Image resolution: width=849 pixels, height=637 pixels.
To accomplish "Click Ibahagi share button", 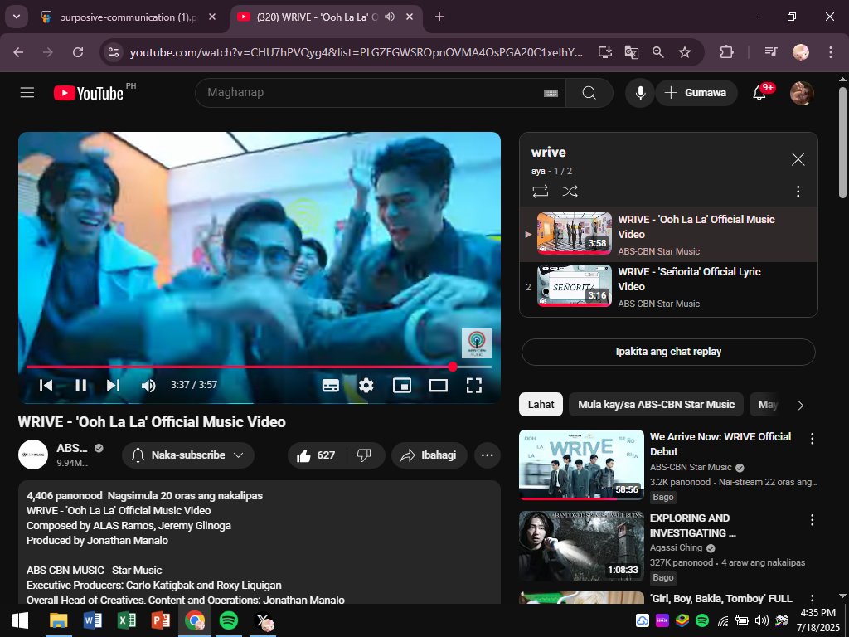I will click(x=429, y=455).
